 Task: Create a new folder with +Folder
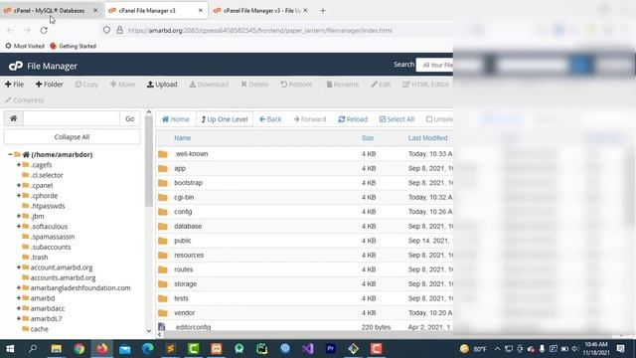coord(49,85)
